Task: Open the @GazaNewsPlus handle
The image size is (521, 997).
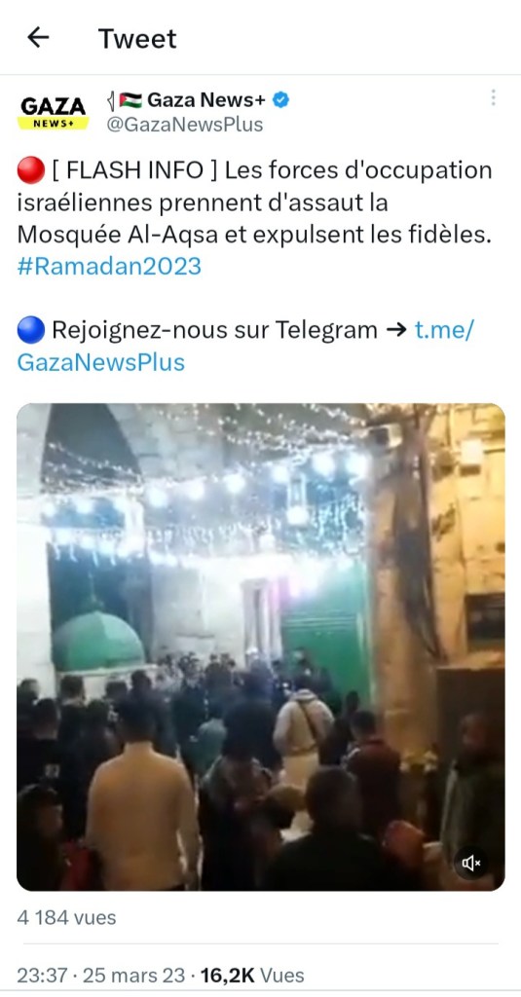Action: pyautogui.click(x=184, y=124)
